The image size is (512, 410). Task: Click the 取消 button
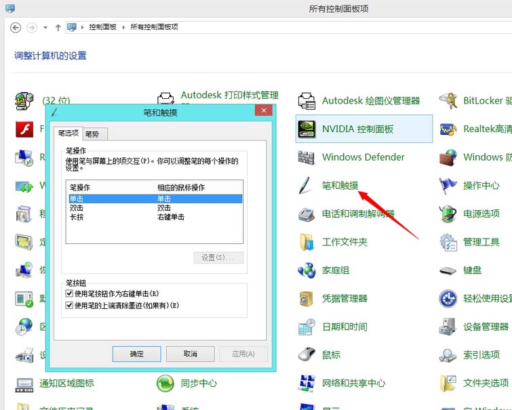[191, 354]
